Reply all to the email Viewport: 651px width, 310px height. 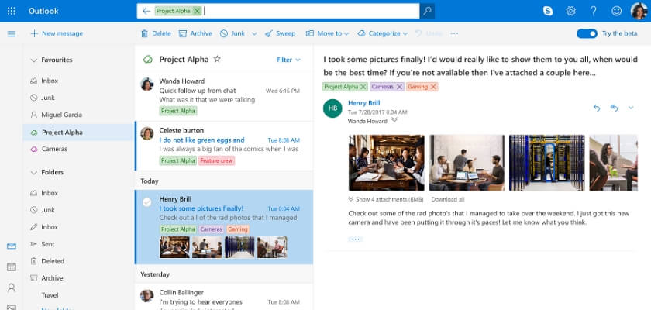click(x=614, y=108)
